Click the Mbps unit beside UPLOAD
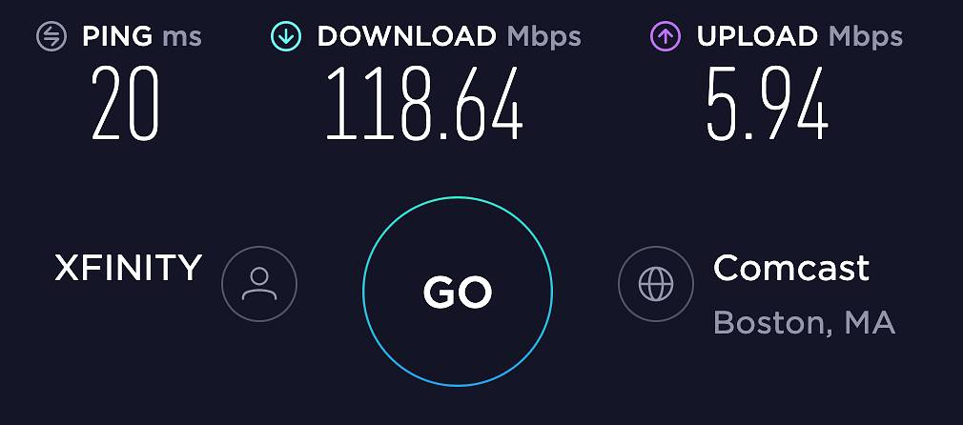This screenshot has width=963, height=425. pyautogui.click(x=866, y=39)
